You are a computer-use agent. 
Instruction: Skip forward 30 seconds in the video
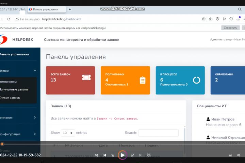132,155
